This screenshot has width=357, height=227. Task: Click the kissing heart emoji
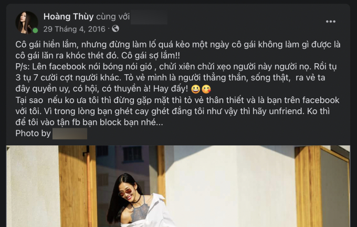206,89
